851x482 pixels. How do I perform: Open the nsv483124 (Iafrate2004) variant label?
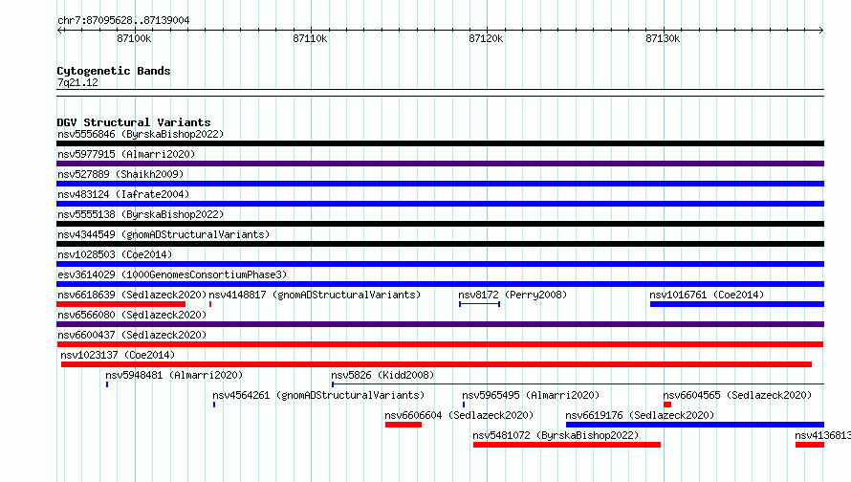(123, 194)
